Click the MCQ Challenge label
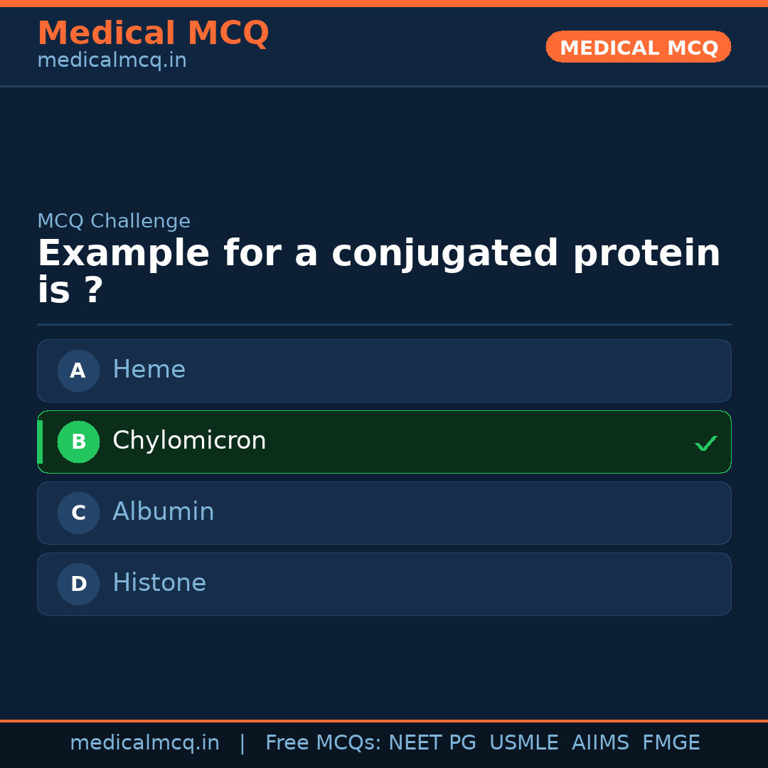The width and height of the screenshot is (768, 768). [x=114, y=221]
